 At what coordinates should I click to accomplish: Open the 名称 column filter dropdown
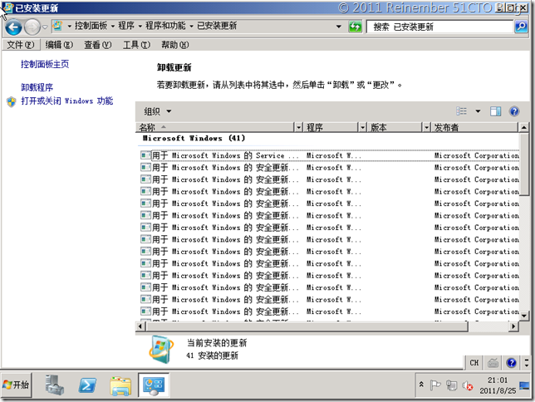point(298,127)
